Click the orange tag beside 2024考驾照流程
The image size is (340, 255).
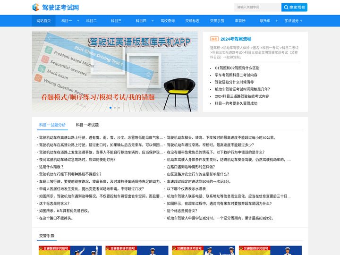point(214,39)
